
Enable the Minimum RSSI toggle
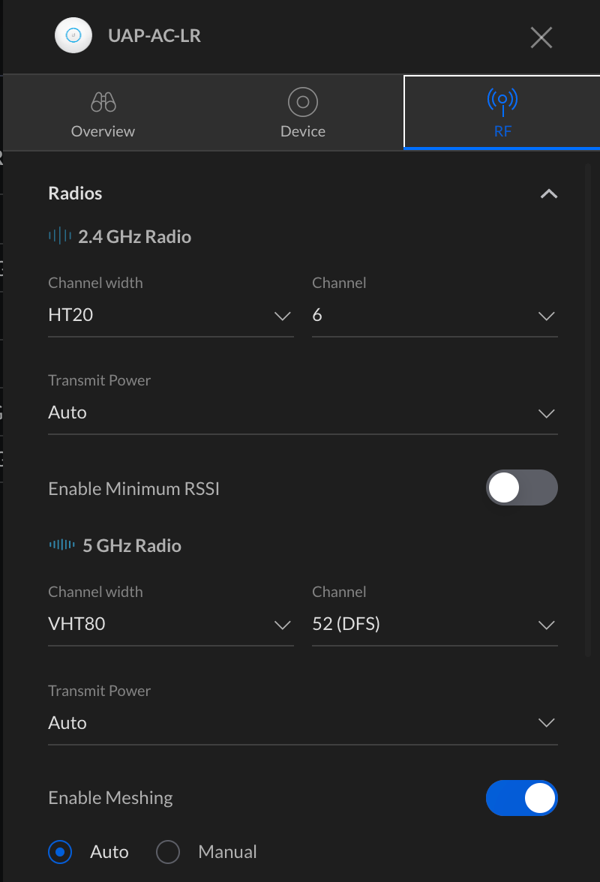pos(521,488)
